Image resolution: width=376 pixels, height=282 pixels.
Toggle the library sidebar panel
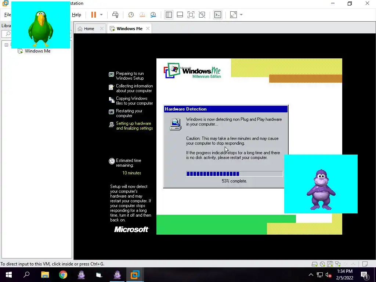pyautogui.click(x=169, y=15)
